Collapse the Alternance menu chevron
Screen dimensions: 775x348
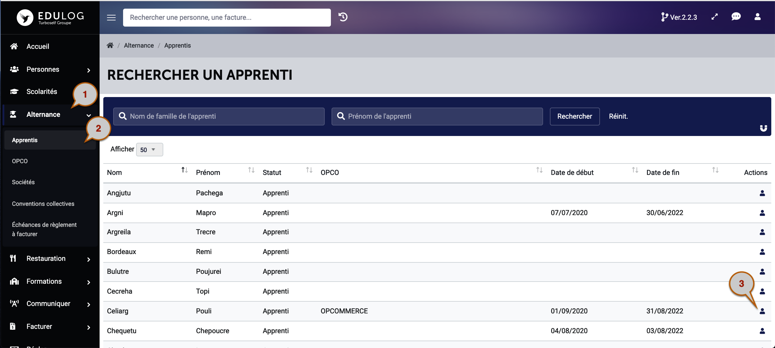[x=89, y=116]
